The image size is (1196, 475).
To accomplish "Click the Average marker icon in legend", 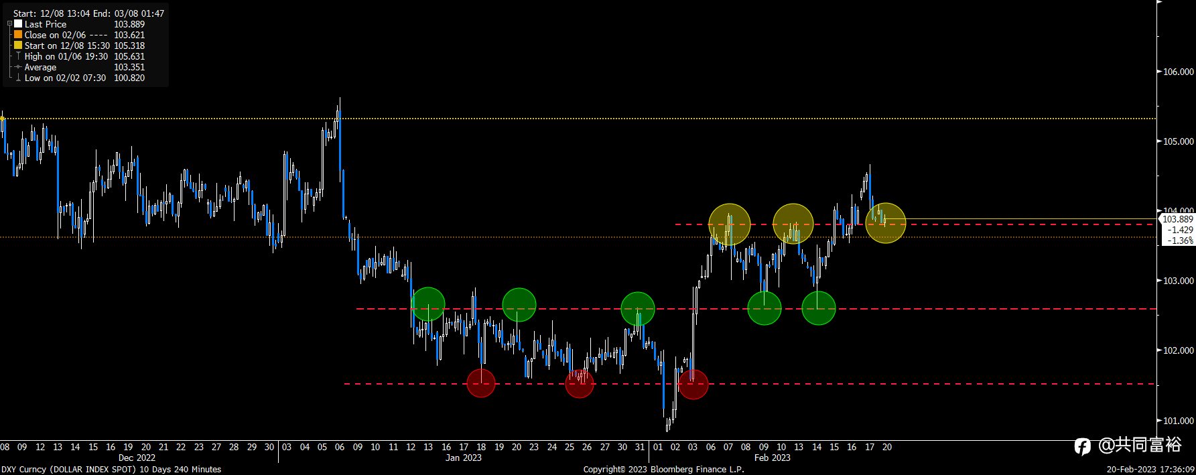I will click(18, 67).
